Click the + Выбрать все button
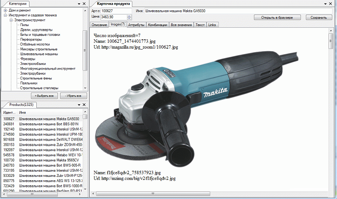 click(44, 96)
